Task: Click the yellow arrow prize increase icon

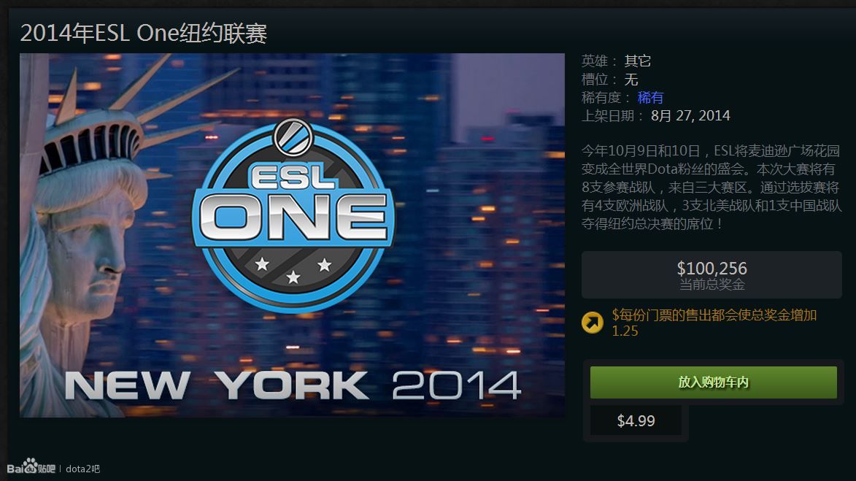Action: 593,322
